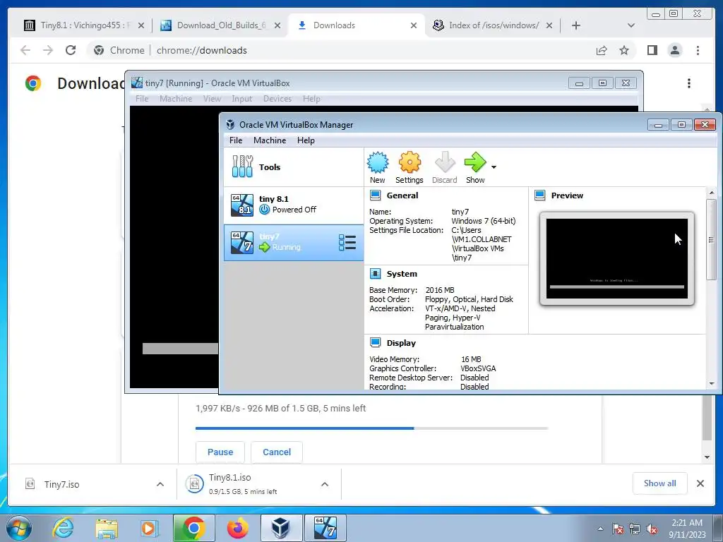Switch to Index of /isos/windows/ tab
Screen dimensions: 723x542
[492, 25]
